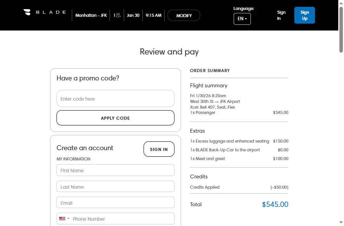Click the '1x Passenger' line
The image size is (344, 226).
[x=203, y=112]
